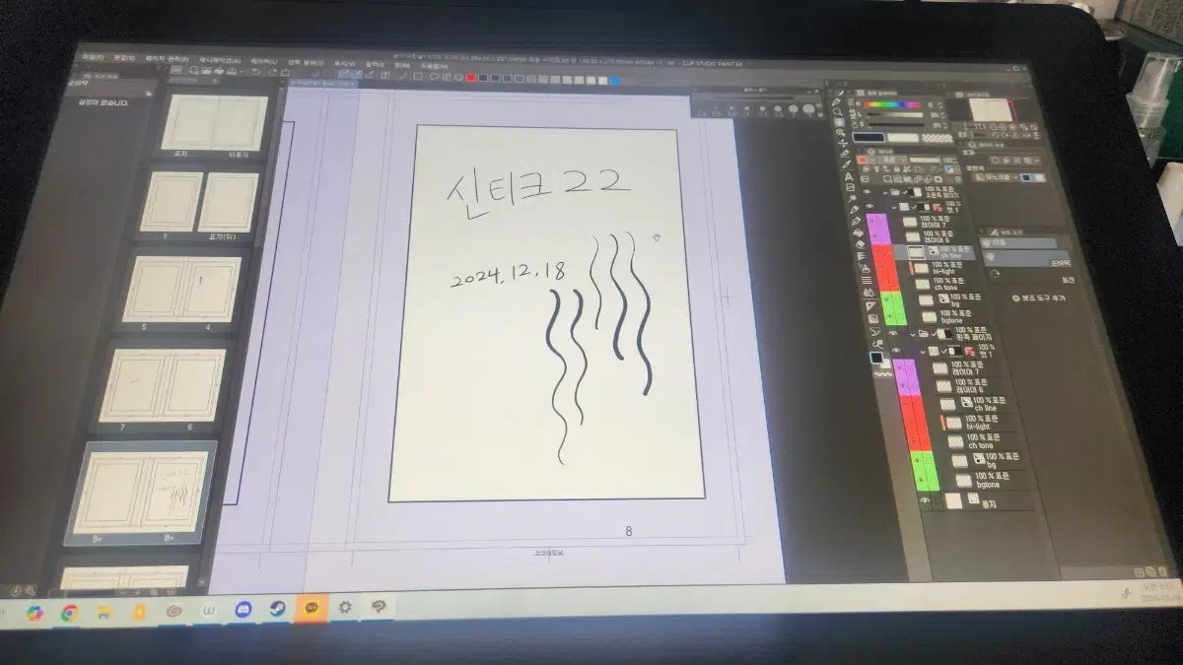Pick the red swatch in command bar
1183x665 pixels.
(470, 77)
